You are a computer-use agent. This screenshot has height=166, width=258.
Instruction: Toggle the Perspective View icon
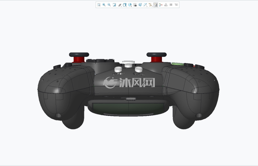[x=140, y=5]
